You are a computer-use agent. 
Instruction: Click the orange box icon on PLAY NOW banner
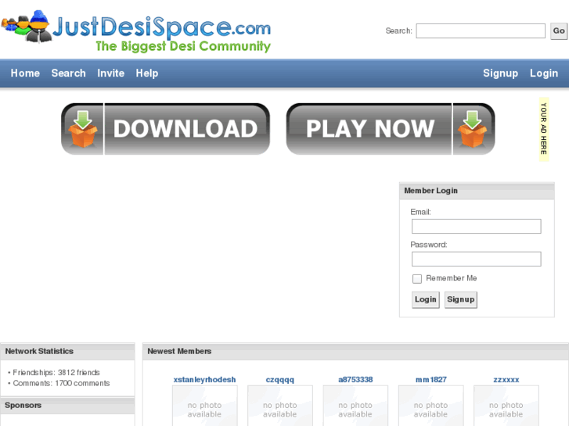coord(472,130)
